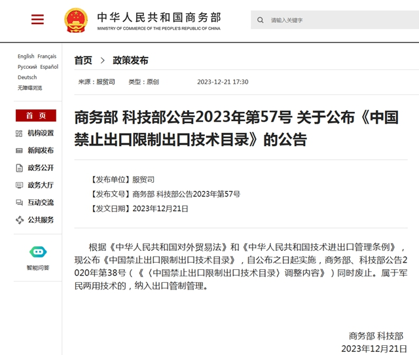Click the search magnifier icon
The height and width of the screenshot is (355, 419).
pos(261,20)
